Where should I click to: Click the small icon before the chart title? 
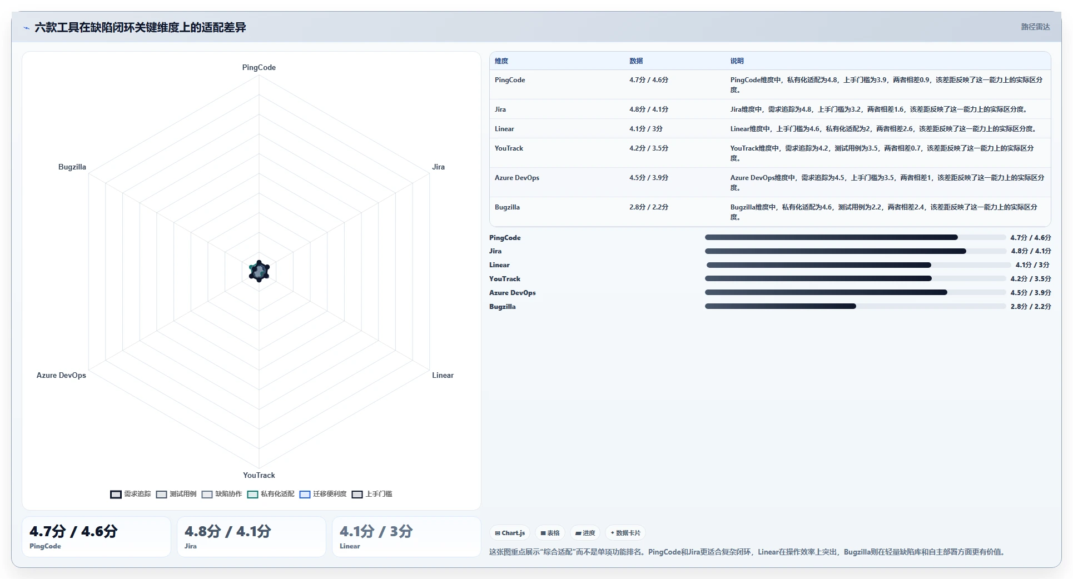26,28
